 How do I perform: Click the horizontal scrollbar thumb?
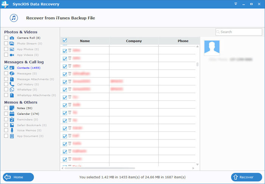[100, 168]
